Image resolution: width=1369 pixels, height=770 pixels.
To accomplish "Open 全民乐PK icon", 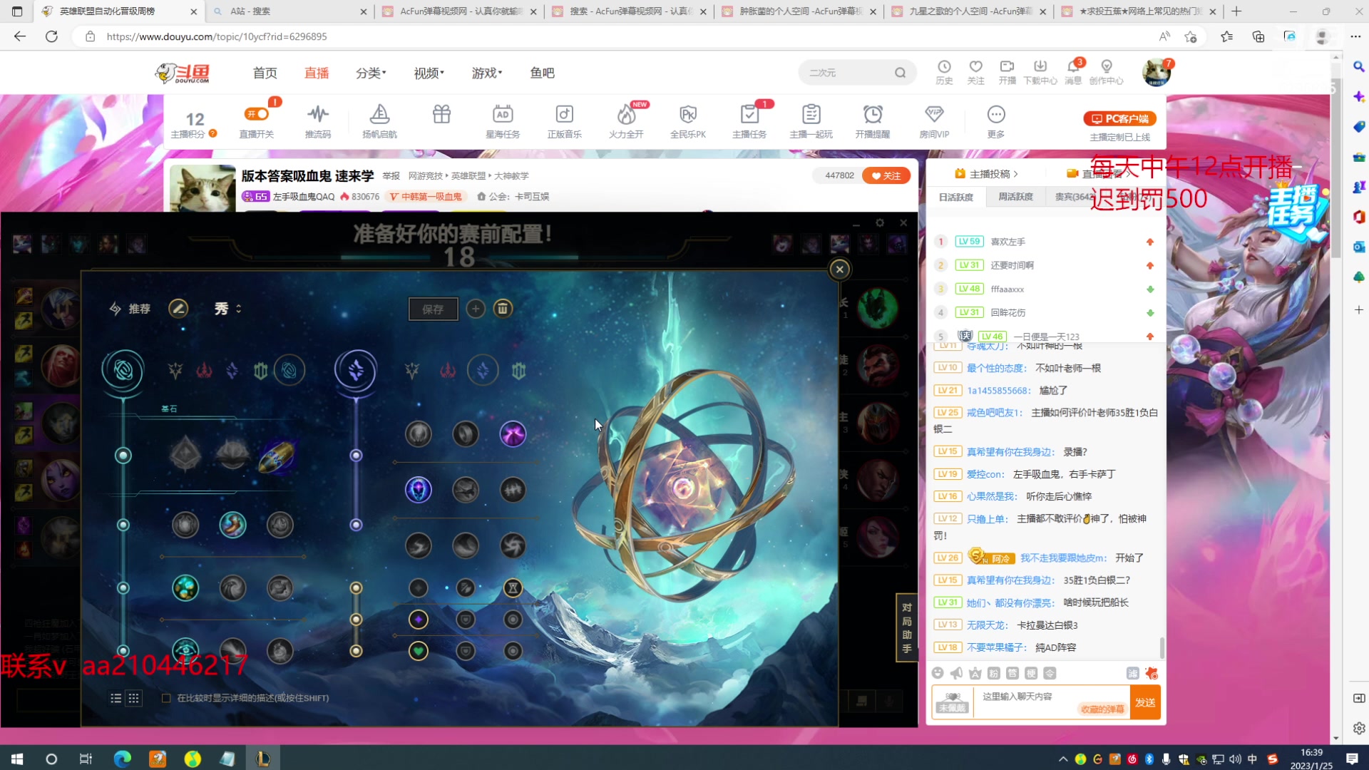I will (x=688, y=114).
